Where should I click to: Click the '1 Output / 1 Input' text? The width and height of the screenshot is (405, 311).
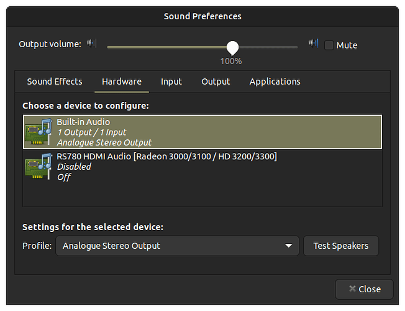[92, 132]
